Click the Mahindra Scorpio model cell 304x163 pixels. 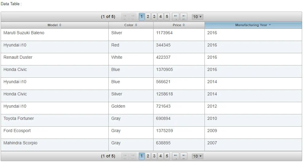(55, 145)
